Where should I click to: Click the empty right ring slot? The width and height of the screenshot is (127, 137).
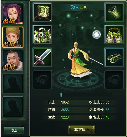pos(114,80)
